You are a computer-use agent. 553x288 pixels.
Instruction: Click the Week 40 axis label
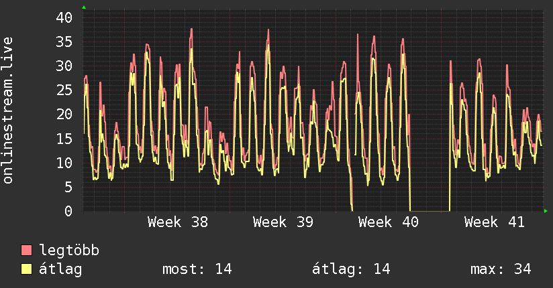coord(389,222)
